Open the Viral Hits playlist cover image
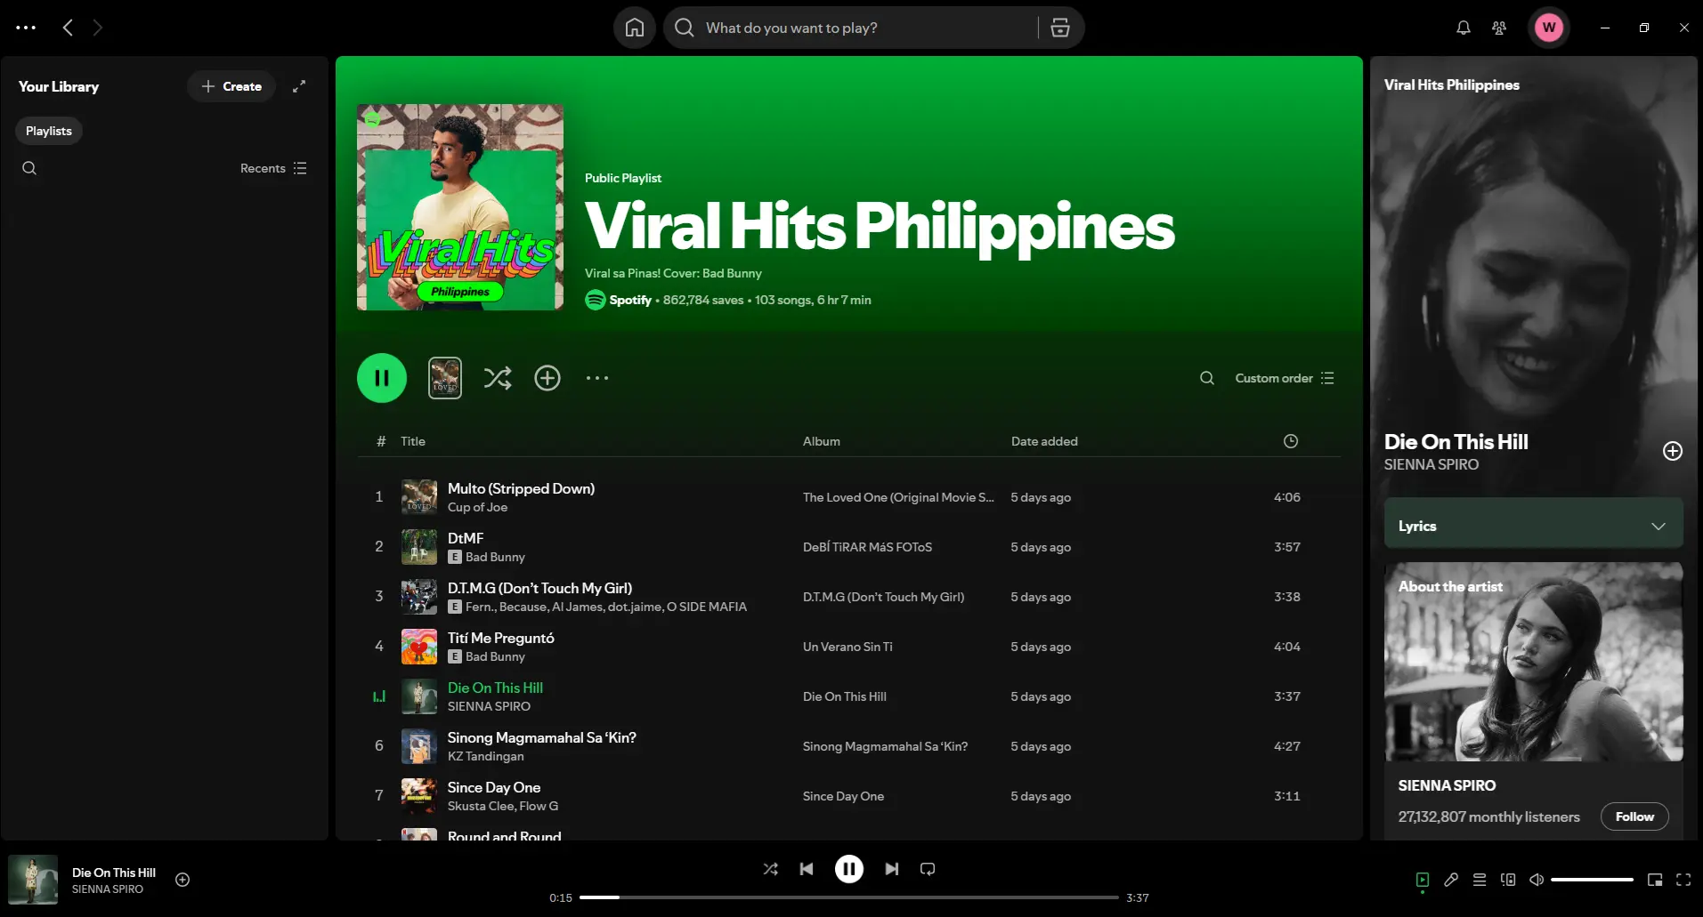1703x917 pixels. 460,207
